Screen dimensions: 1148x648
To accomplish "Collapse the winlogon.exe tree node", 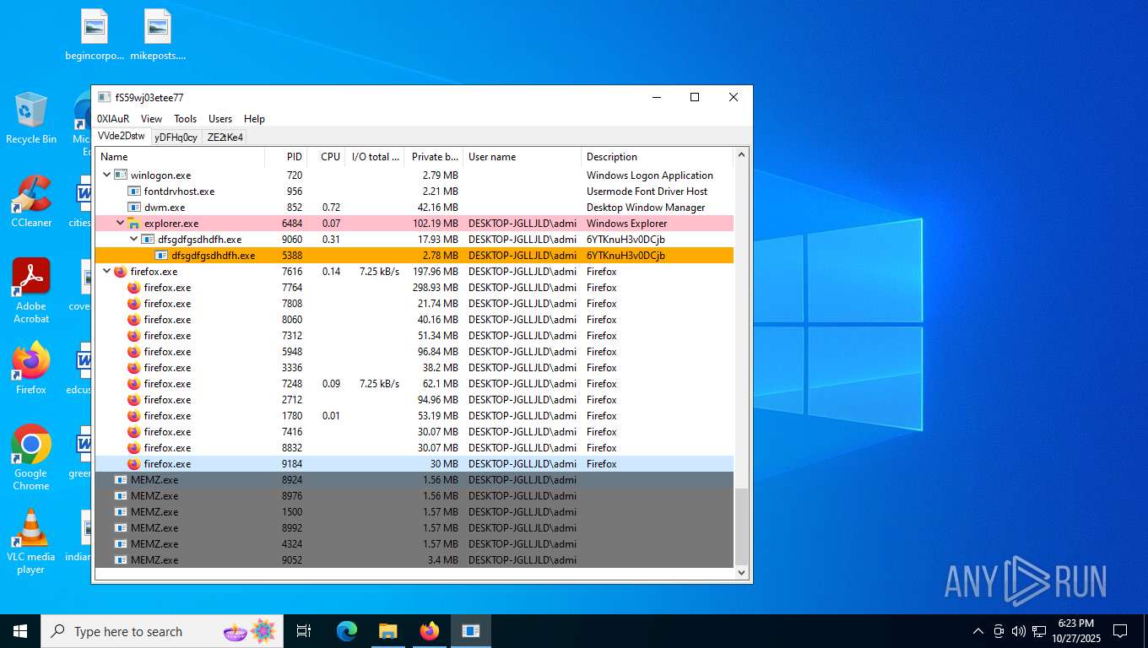I will 106,175.
